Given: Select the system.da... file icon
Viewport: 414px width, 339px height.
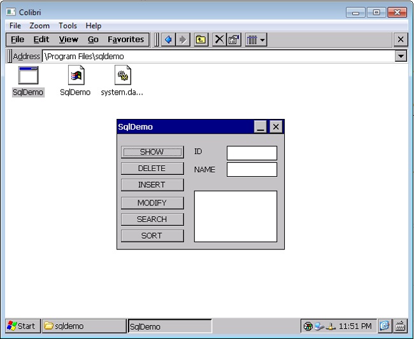Looking at the screenshot, I should pos(122,76).
